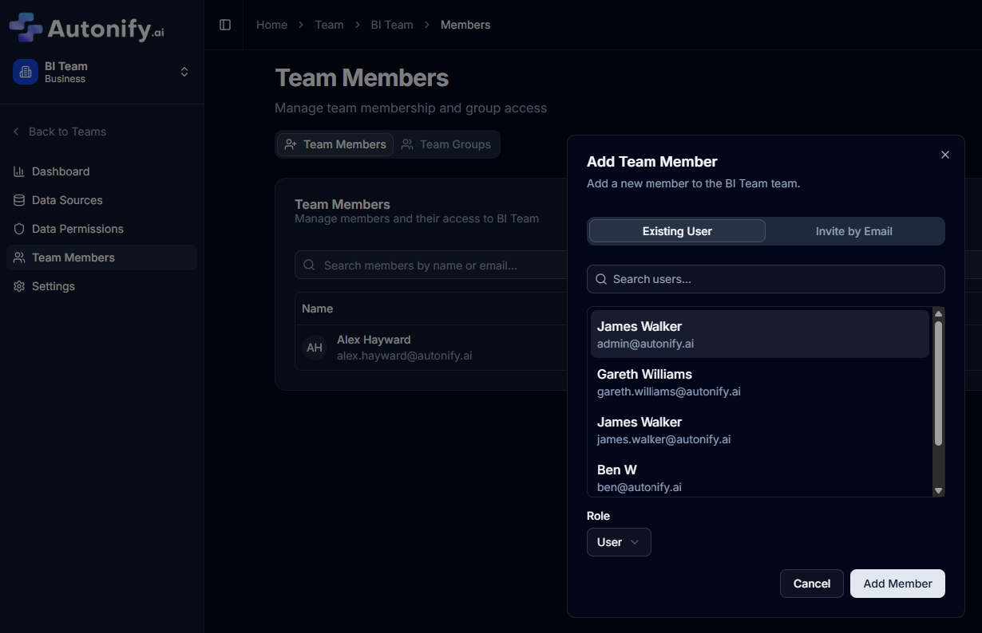Click the Dashboard chart icon
Screen dimensions: 982x633
(x=19, y=171)
